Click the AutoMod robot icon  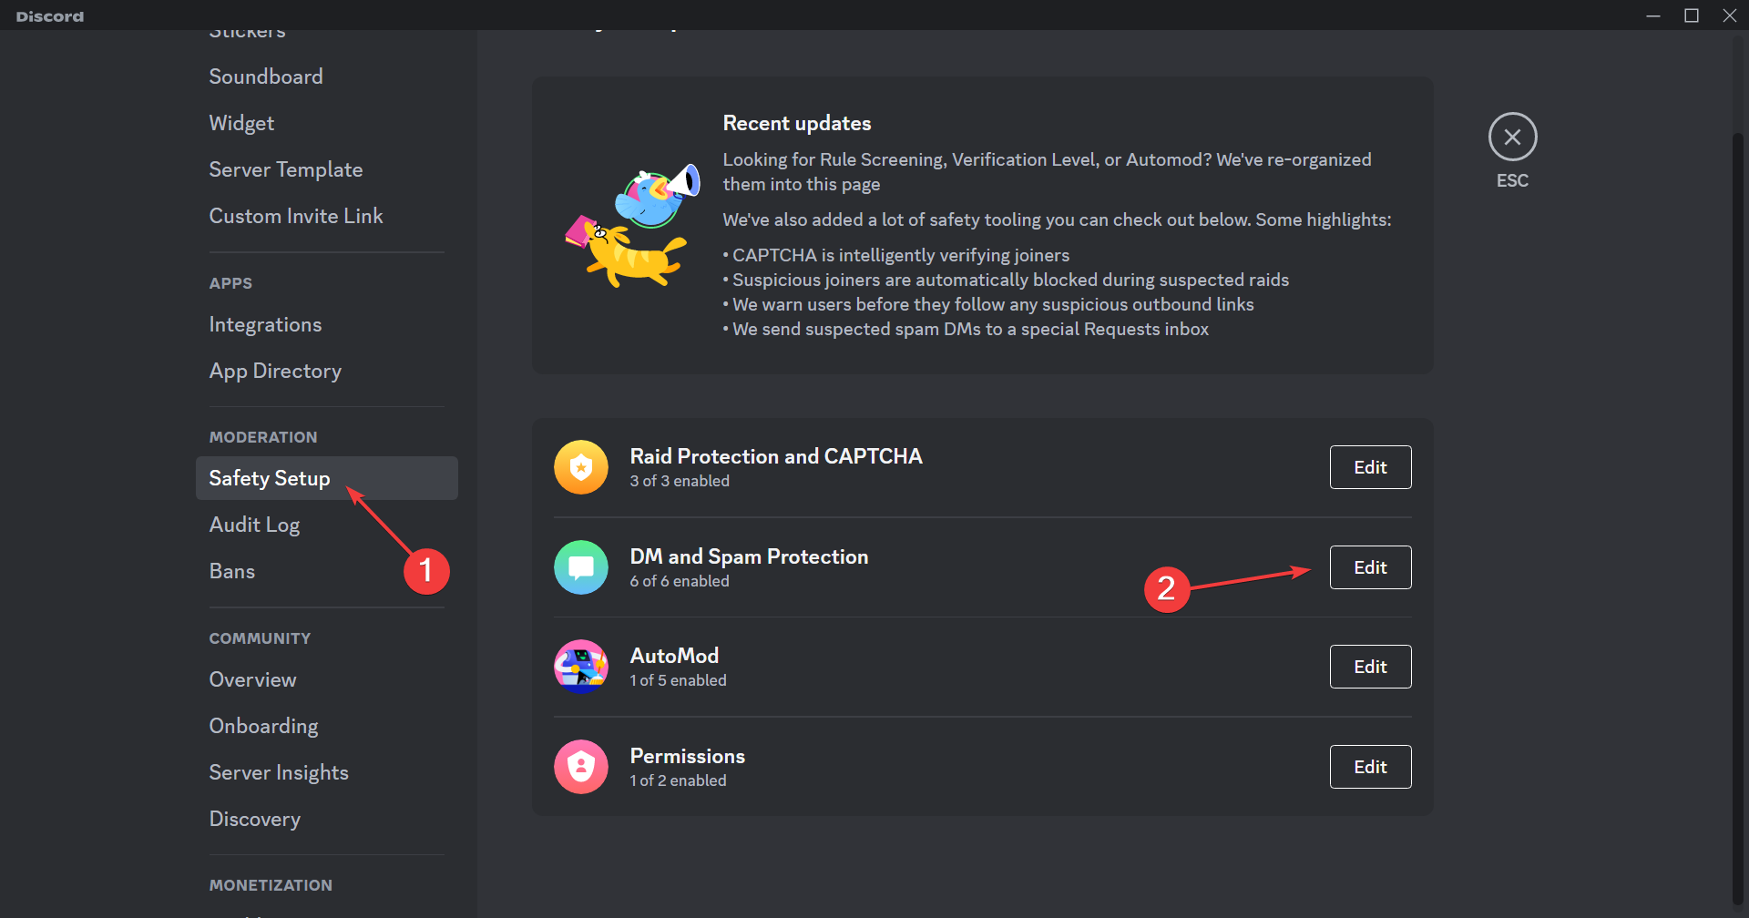581,667
